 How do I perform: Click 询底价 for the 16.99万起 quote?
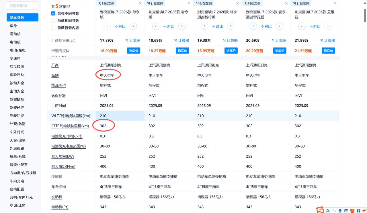pyautogui.click(x=134, y=51)
